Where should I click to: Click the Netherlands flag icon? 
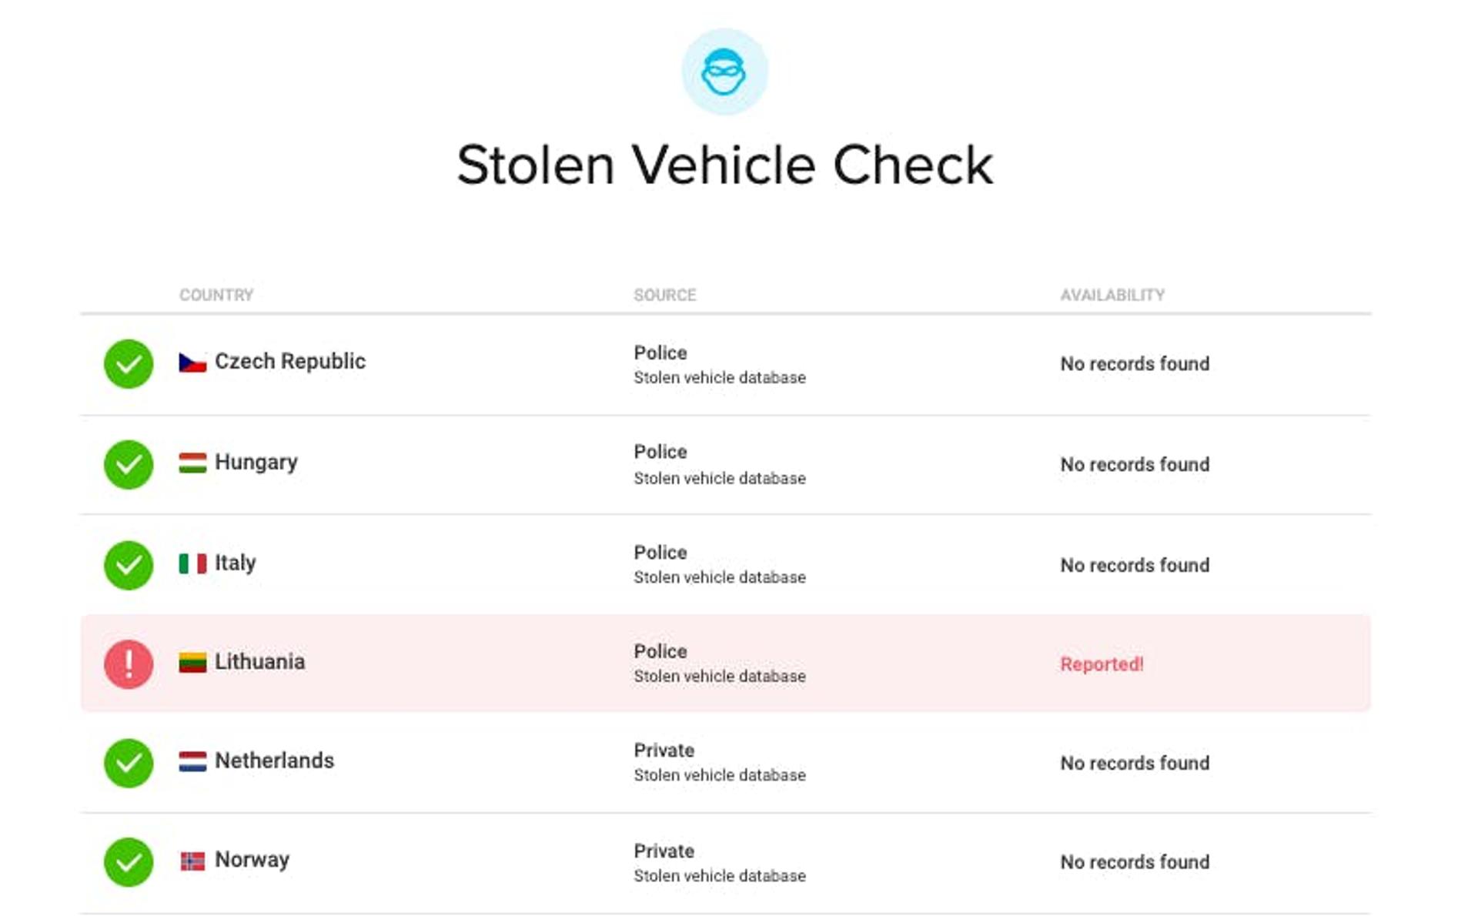(x=192, y=761)
